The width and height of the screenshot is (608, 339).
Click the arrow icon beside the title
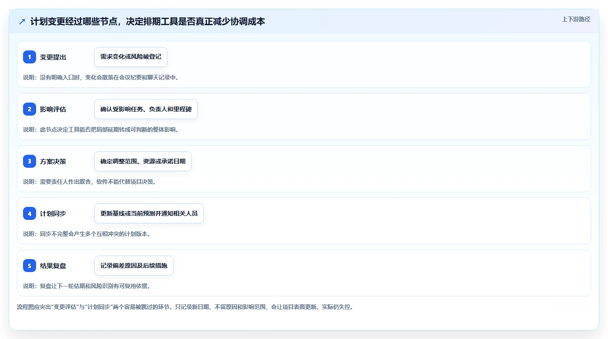22,22
